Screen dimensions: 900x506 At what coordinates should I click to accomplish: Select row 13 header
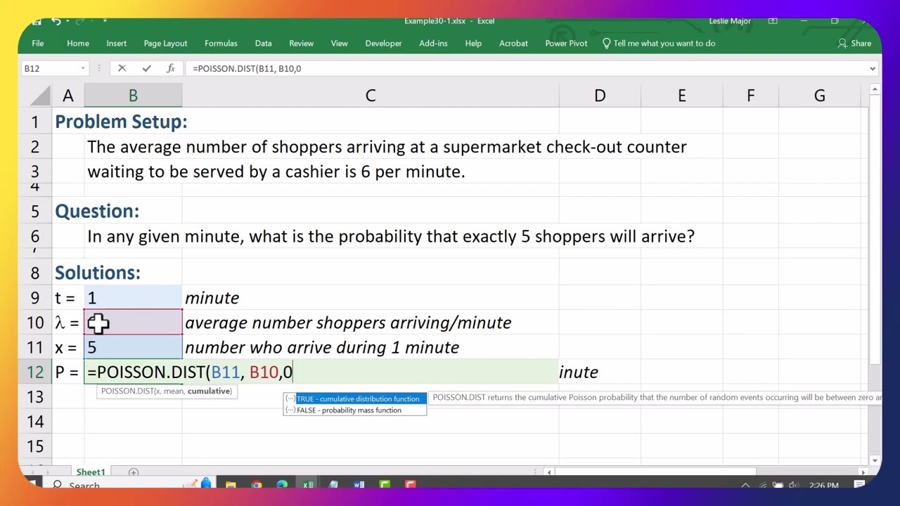click(x=35, y=397)
